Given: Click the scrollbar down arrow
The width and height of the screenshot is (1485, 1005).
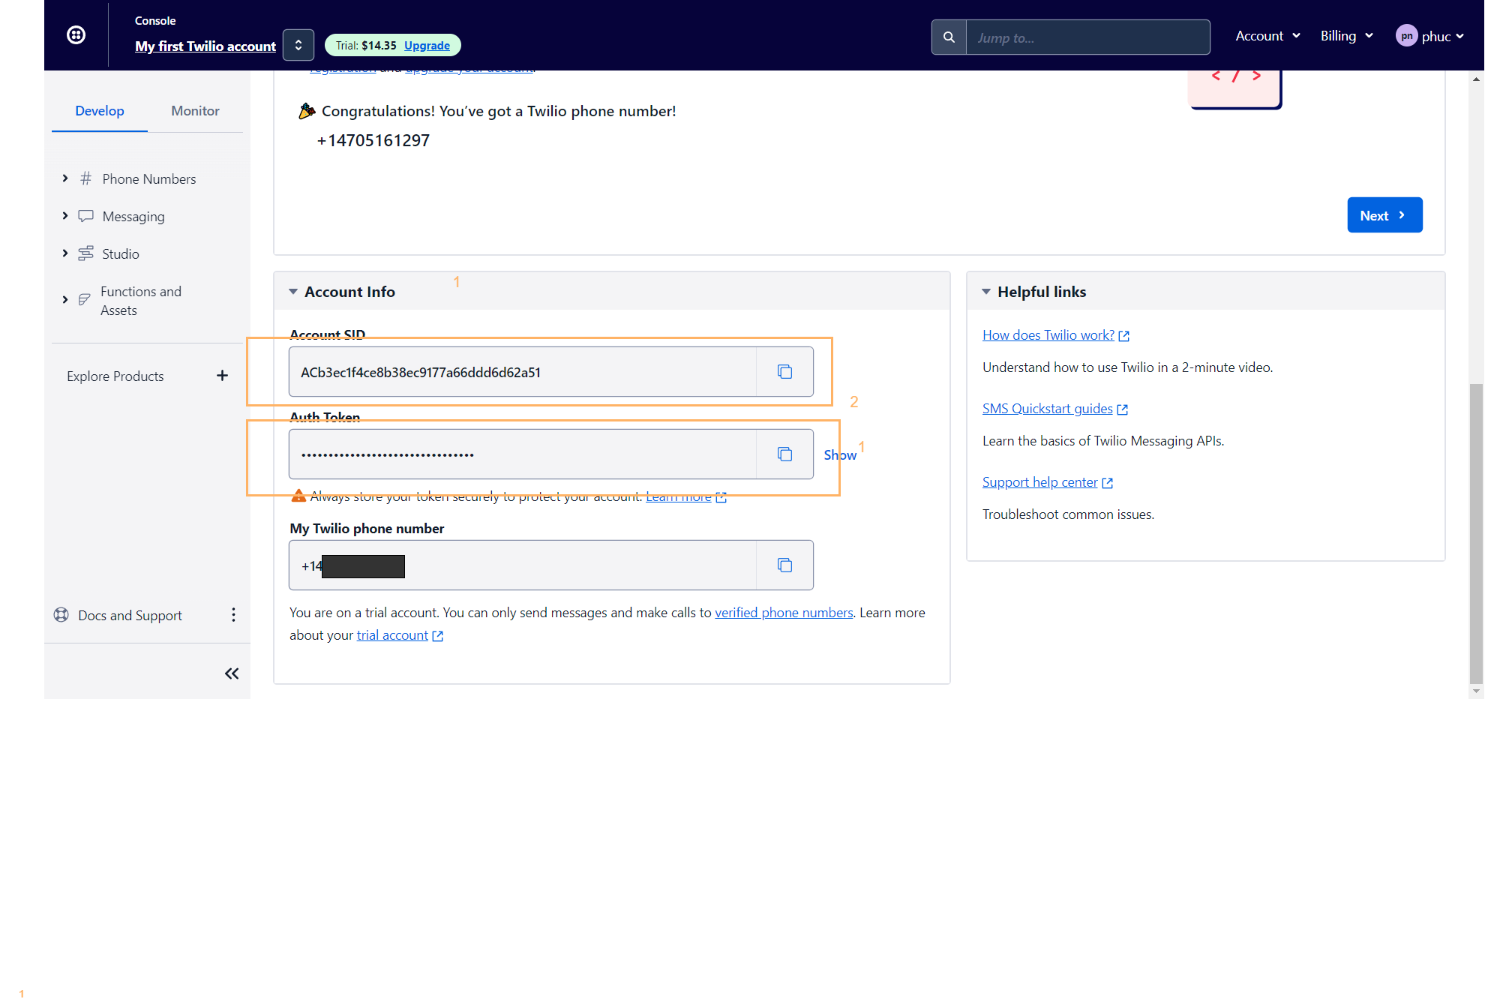Looking at the screenshot, I should [x=1476, y=691].
